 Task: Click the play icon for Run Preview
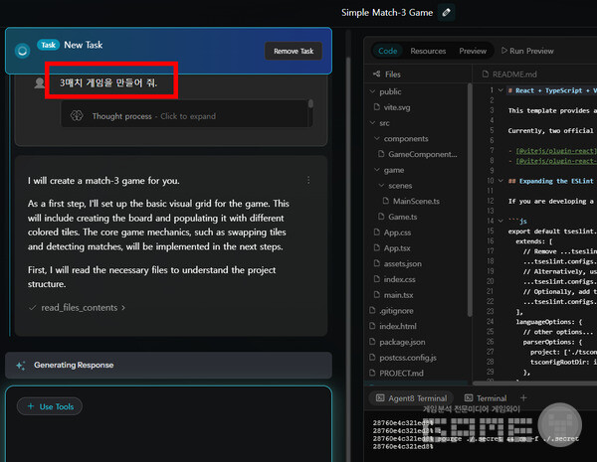[x=503, y=51]
